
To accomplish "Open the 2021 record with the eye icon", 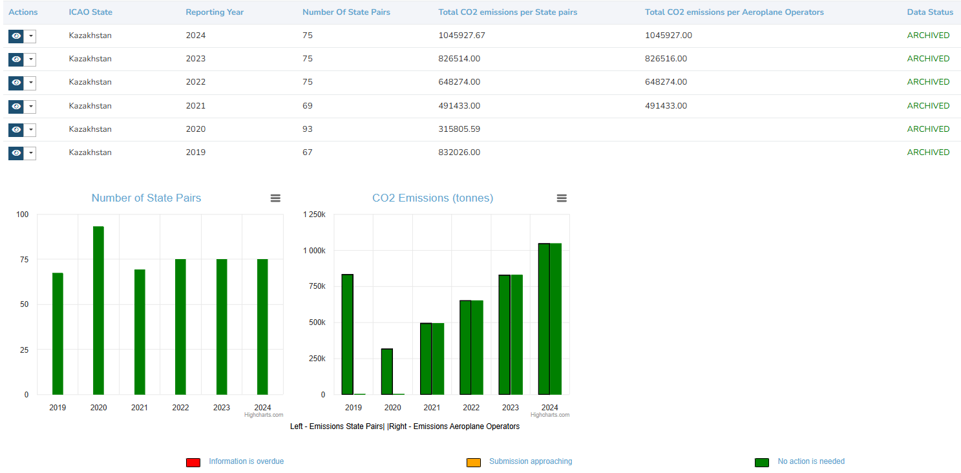I will [16, 107].
